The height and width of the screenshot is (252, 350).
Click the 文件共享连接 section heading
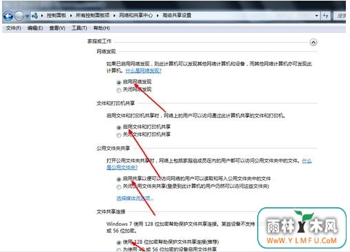111,211
